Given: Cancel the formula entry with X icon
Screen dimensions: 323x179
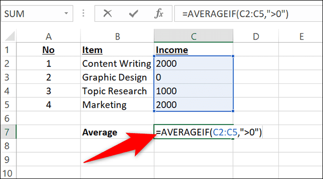Looking at the screenshot, I should tap(107, 13).
